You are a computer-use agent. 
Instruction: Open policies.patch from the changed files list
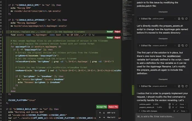[145, 104]
